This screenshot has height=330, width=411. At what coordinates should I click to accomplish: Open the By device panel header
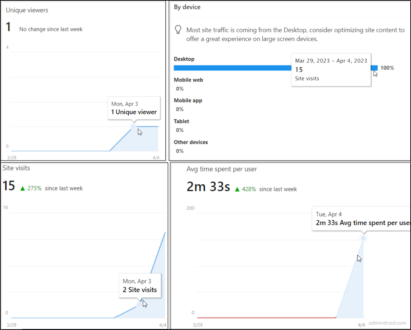pos(187,7)
